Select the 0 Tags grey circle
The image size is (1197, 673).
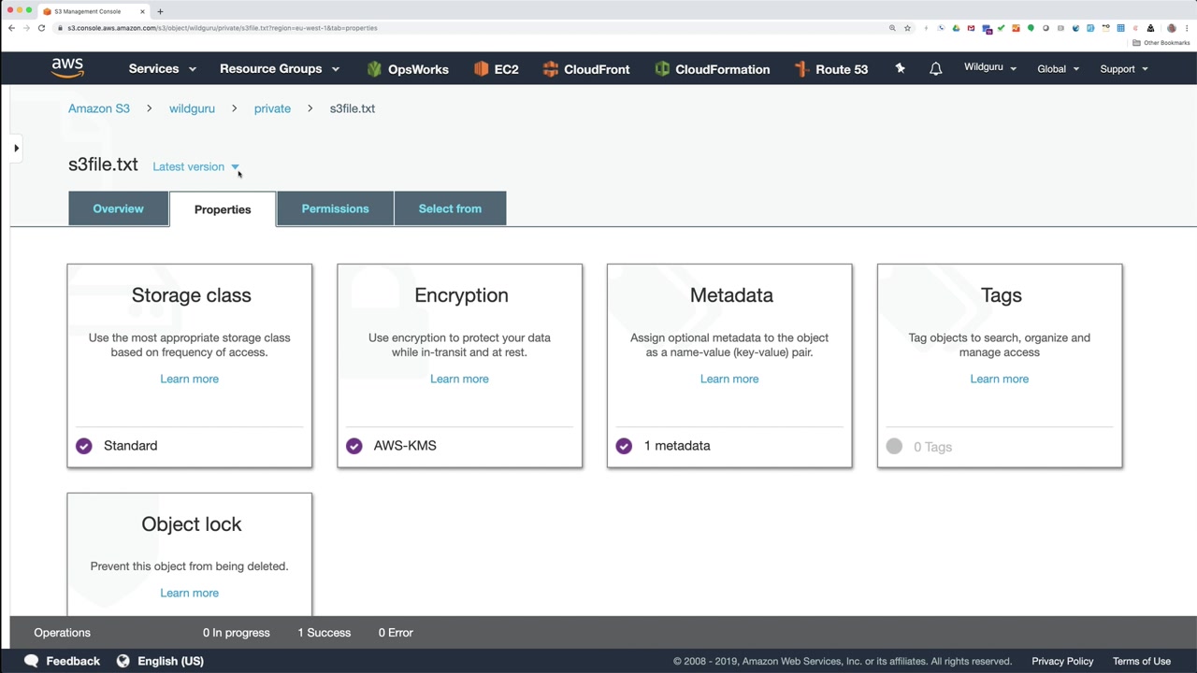894,446
